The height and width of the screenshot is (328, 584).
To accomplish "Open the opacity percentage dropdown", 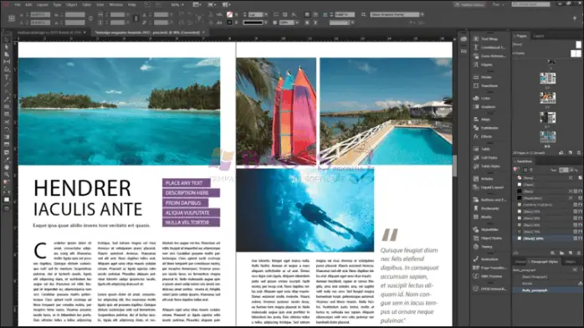I will tap(297, 23).
